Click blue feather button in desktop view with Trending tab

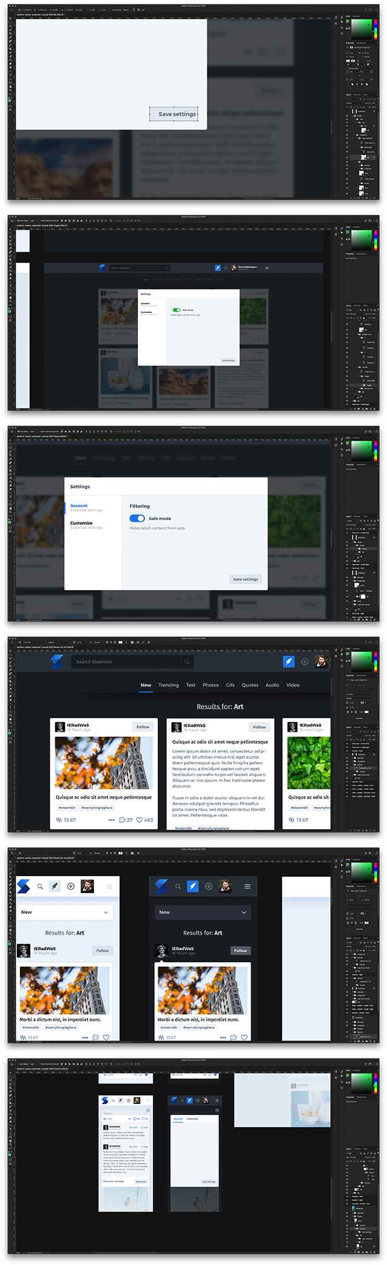(289, 662)
